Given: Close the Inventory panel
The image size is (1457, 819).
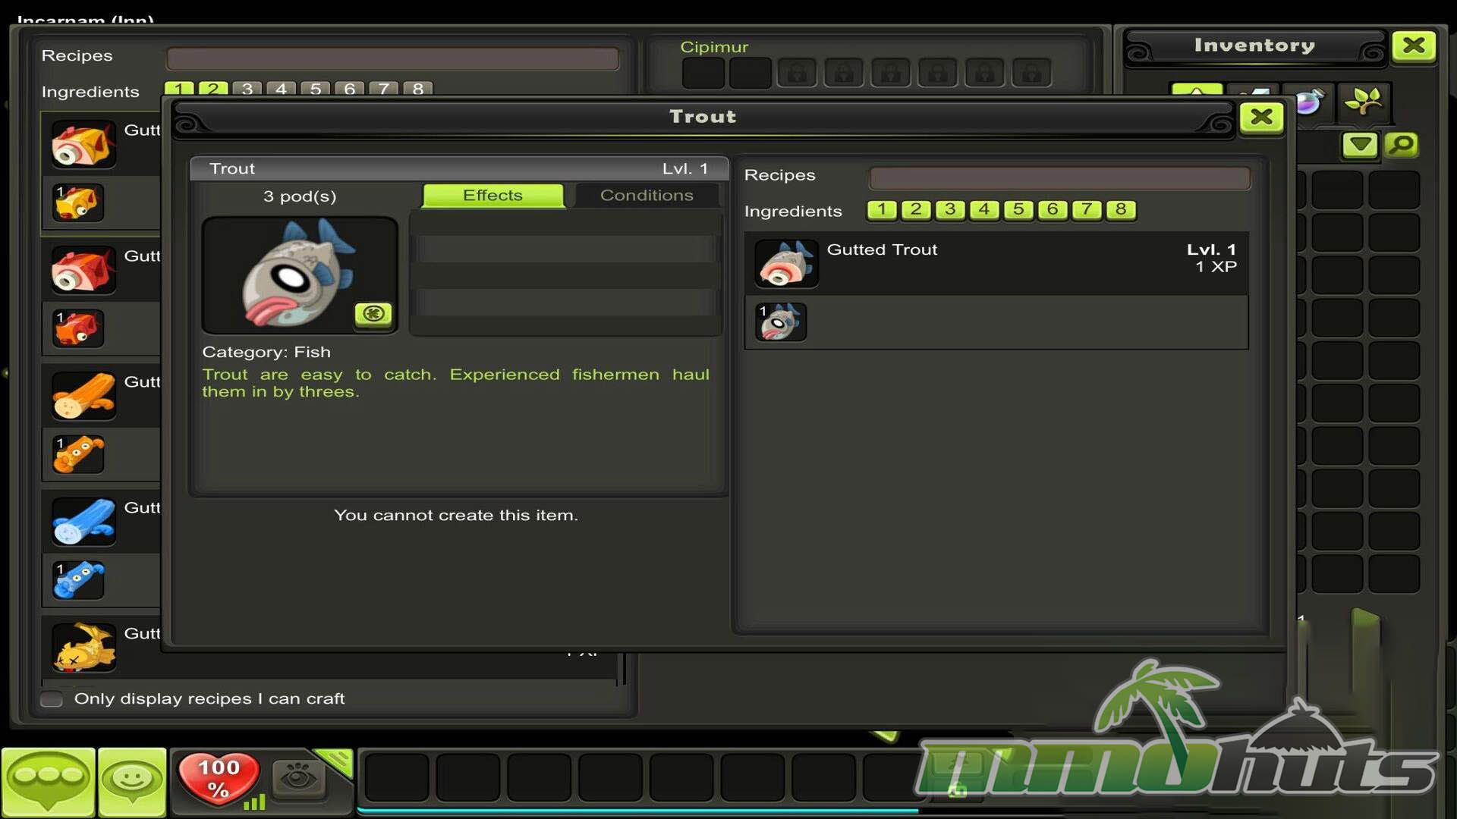Looking at the screenshot, I should [x=1413, y=45].
